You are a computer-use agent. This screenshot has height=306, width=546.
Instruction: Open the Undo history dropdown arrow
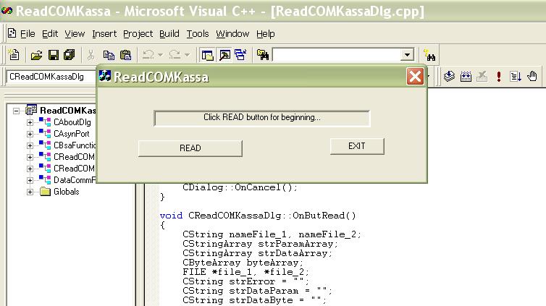coord(160,54)
